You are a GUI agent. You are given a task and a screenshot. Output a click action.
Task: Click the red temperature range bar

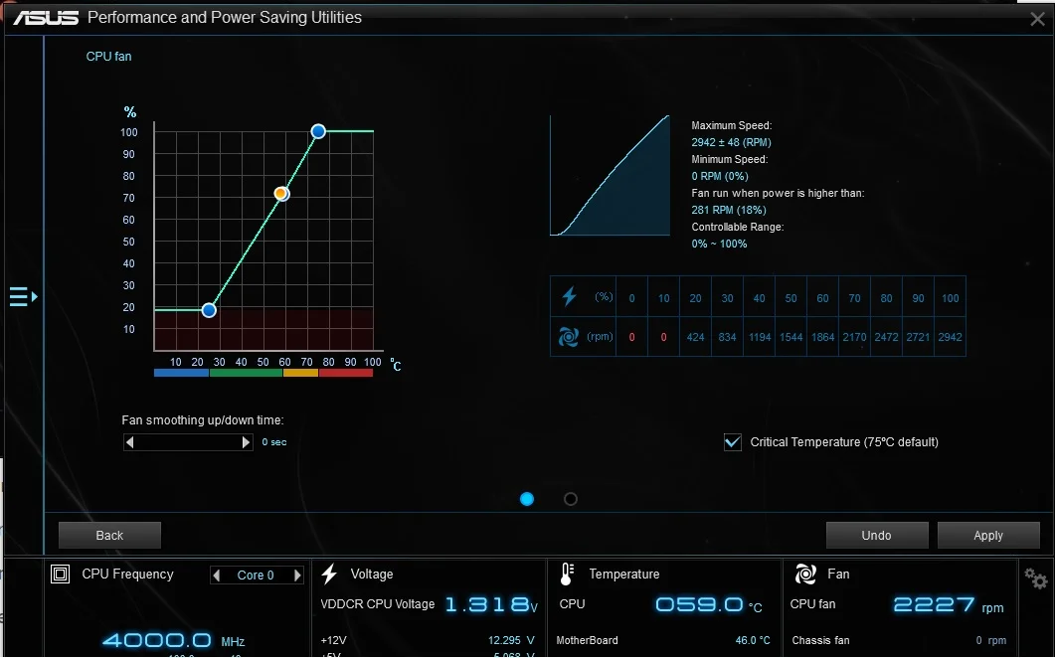coord(346,373)
